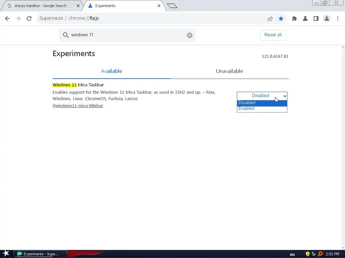345x258 pixels.
Task: Click the search magnifier icon in flags search
Action: (66, 35)
